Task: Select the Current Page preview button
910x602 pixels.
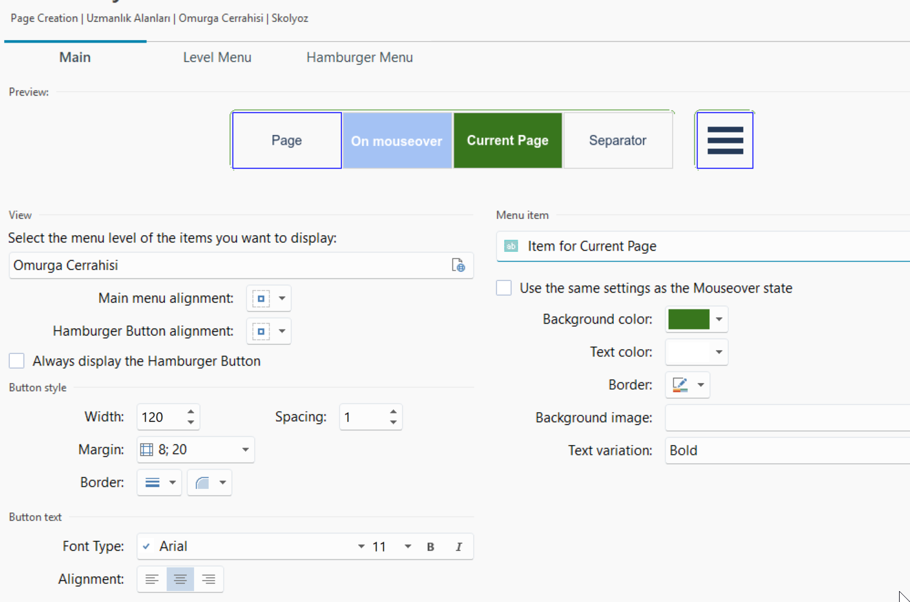Action: tap(507, 140)
